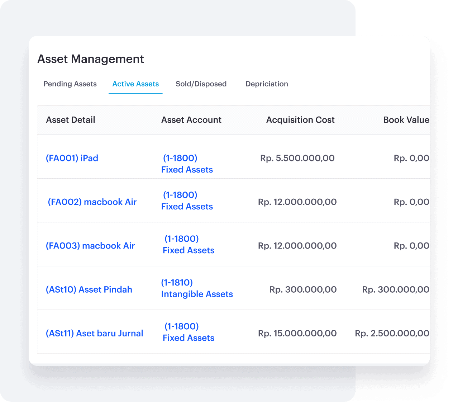Switch to the Pending Assets tab
The height and width of the screenshot is (406, 453).
click(x=70, y=84)
